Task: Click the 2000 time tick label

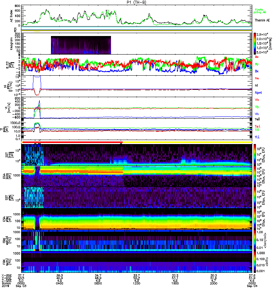Action: [x=214, y=283]
